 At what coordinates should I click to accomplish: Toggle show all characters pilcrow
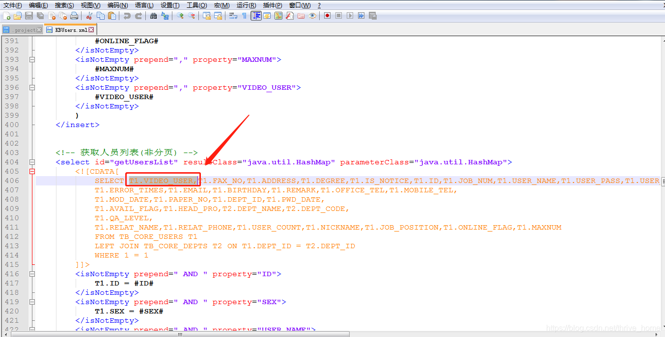coord(244,16)
